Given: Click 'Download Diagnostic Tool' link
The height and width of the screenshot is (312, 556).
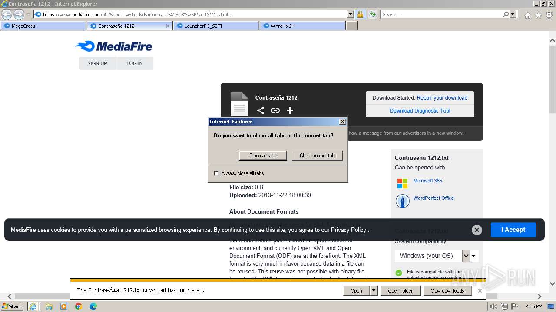Looking at the screenshot, I should 420,111.
